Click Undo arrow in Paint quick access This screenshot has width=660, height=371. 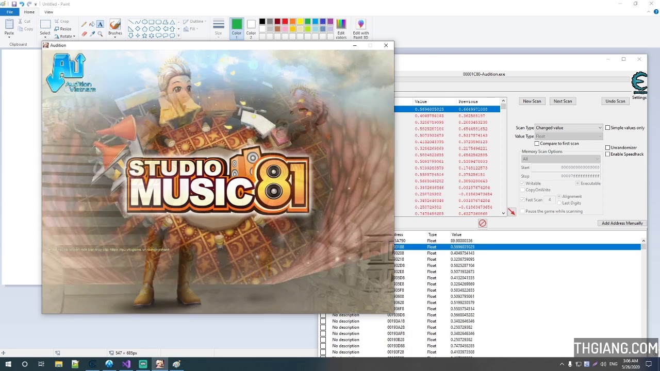pos(22,4)
